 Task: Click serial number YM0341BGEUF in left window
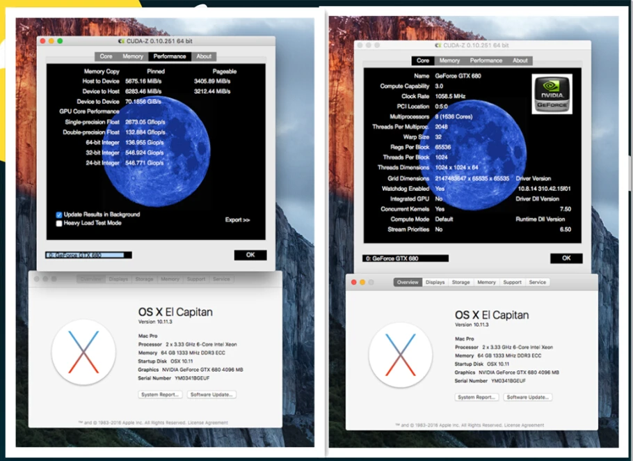click(192, 378)
